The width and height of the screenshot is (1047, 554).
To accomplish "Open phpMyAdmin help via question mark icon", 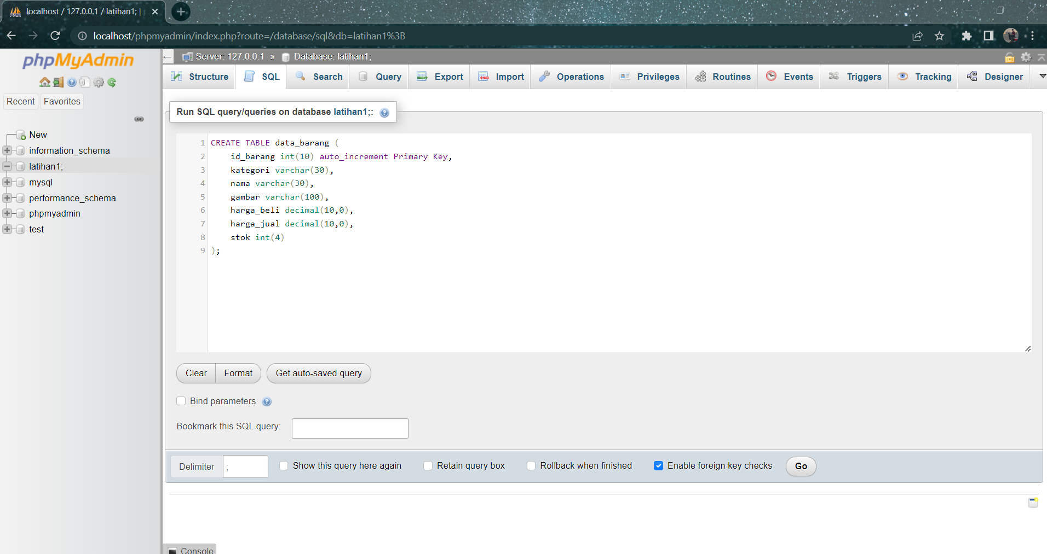I will [x=72, y=82].
